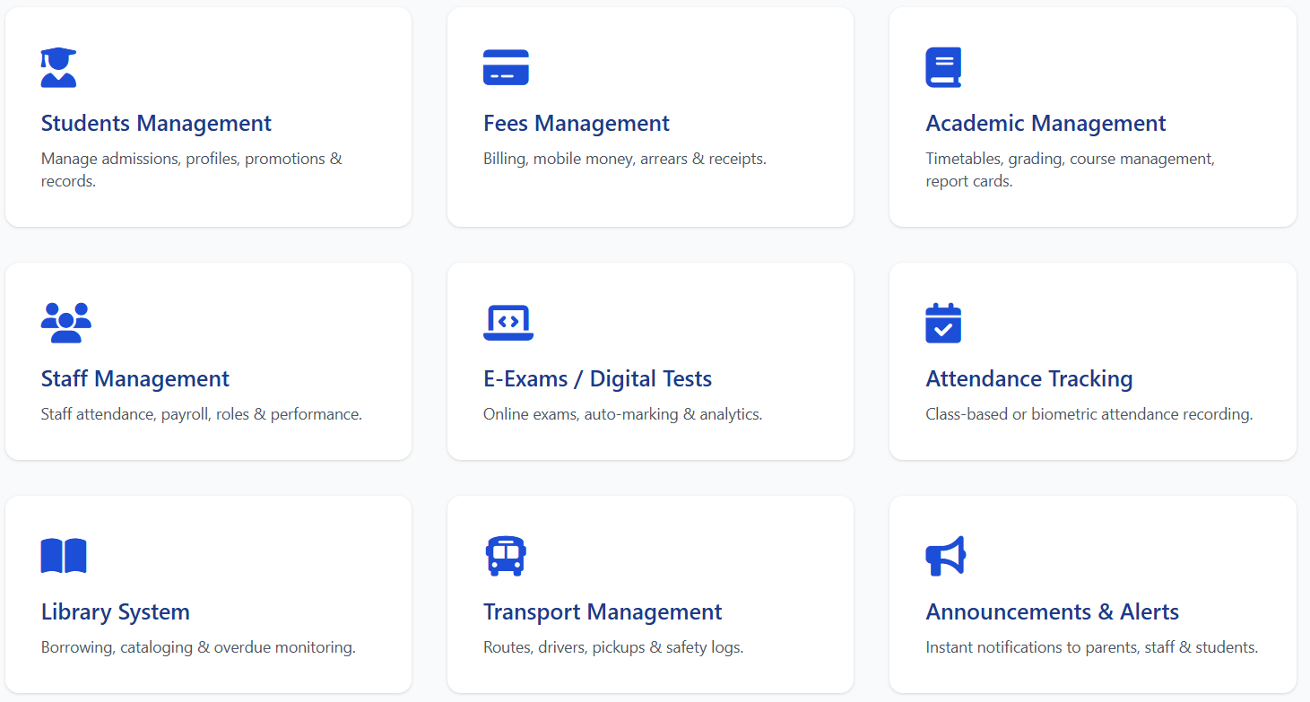Image resolution: width=1310 pixels, height=702 pixels.
Task: Open the Students Management heading
Action: click(x=156, y=123)
